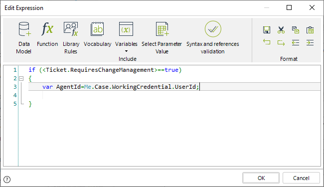Collapse the code block at line 2
Screen dimensions: 324x187
(21, 78)
